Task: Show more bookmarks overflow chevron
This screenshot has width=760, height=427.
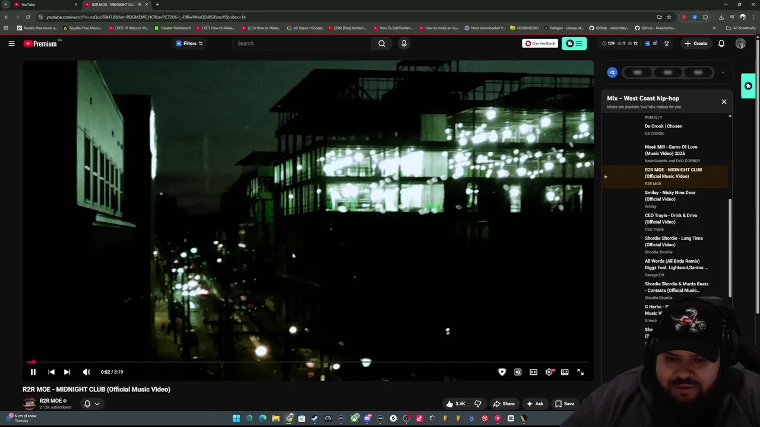Action: 714,28
